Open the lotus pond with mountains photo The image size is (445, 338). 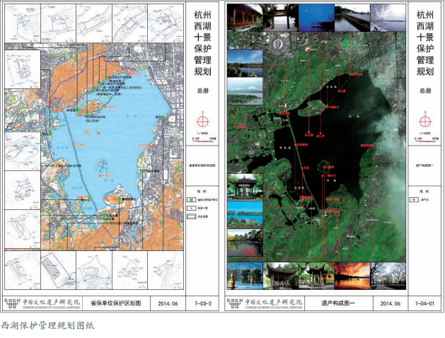245,91
